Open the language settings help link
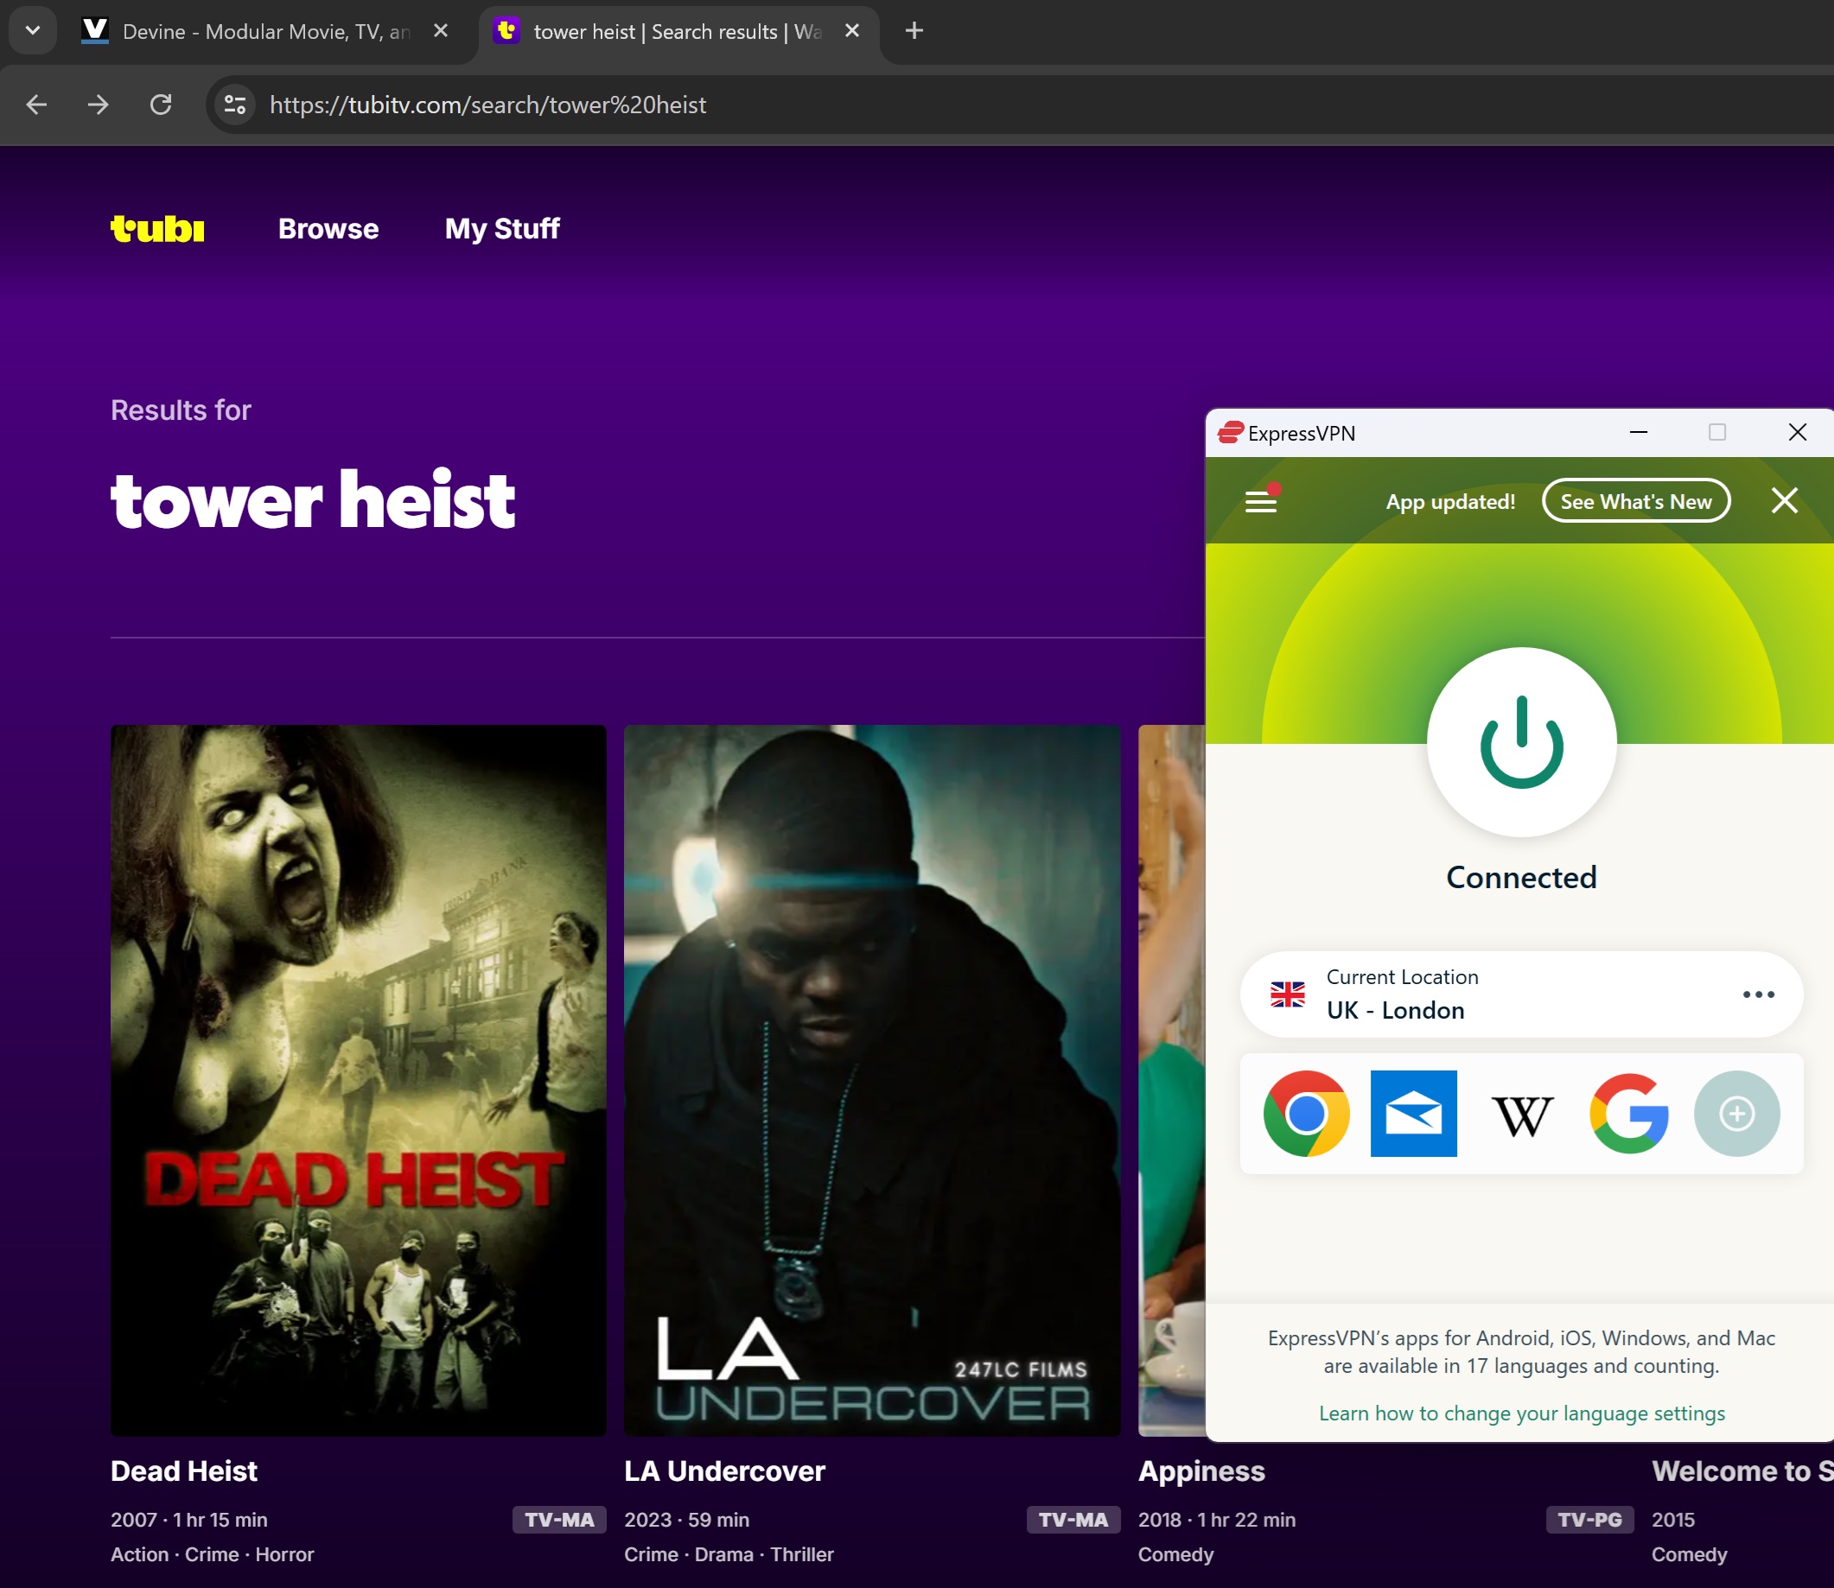 click(1521, 1413)
